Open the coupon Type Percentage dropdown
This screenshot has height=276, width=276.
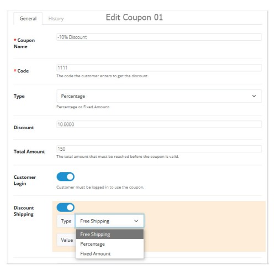(159, 96)
